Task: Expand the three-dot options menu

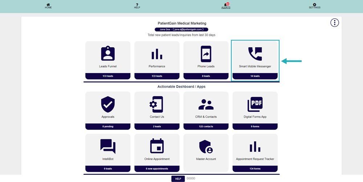Action: coord(334,23)
